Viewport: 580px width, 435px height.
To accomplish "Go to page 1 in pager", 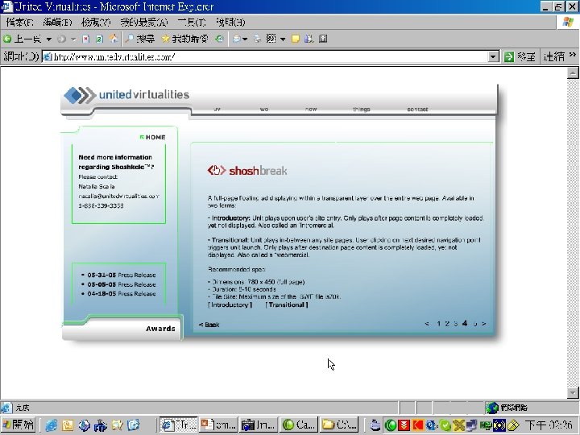I will tap(439, 324).
